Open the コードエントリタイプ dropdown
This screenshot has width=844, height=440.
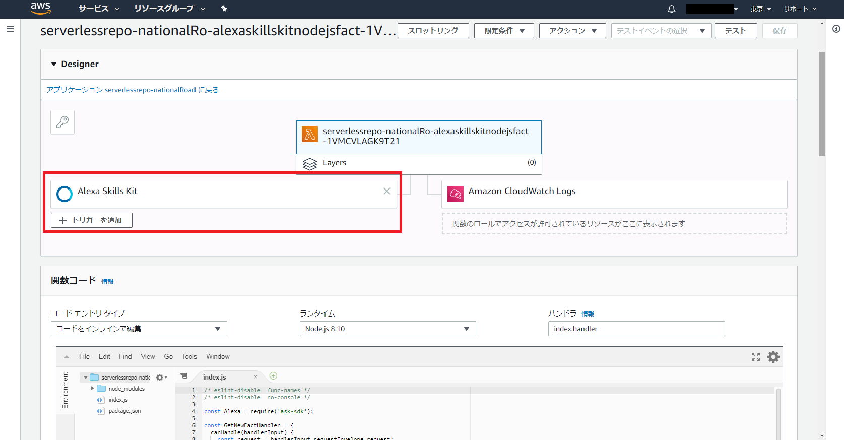139,329
